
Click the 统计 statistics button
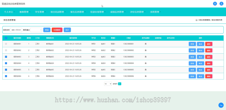(67, 30)
